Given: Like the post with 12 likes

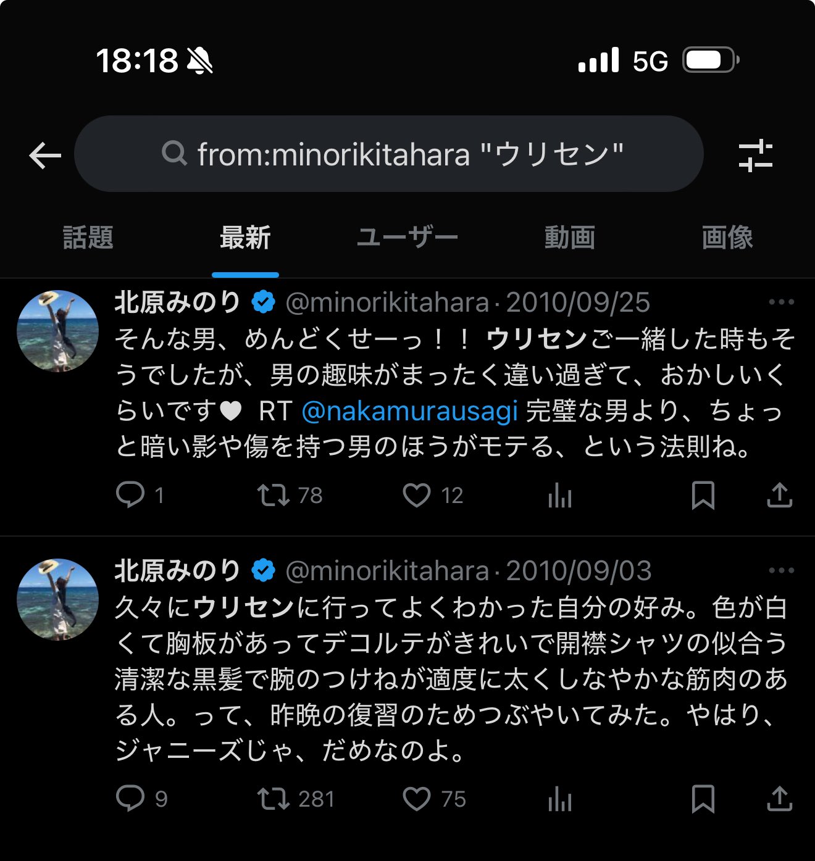Looking at the screenshot, I should pos(417,495).
